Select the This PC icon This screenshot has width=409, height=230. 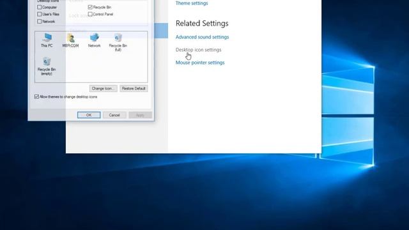tap(47, 40)
